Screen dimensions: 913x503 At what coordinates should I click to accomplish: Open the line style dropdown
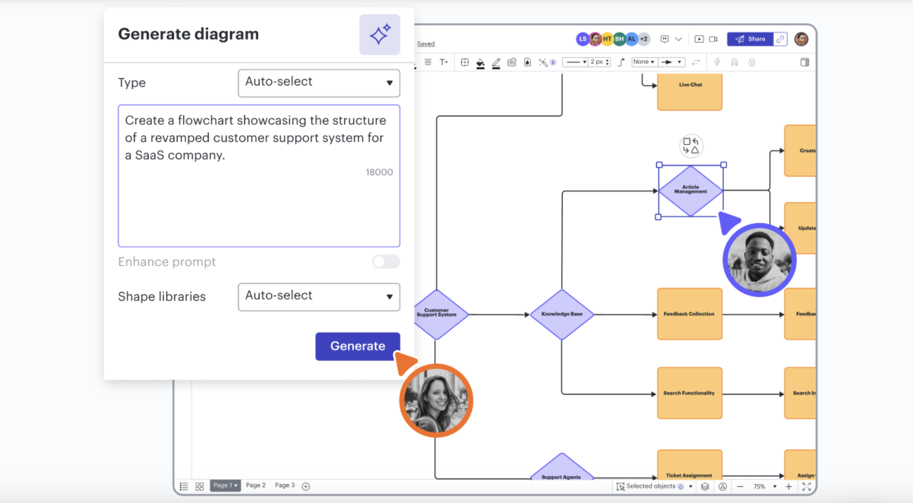576,62
